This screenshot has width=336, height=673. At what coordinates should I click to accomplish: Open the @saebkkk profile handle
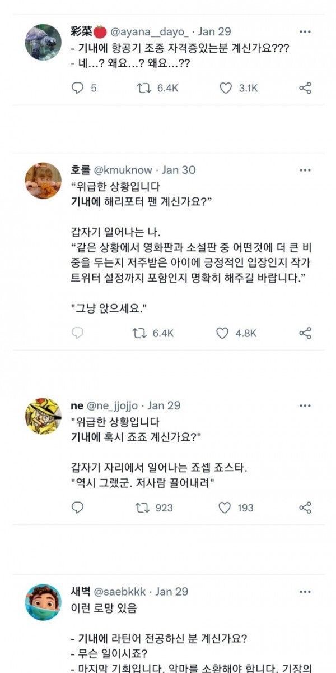coord(123,591)
